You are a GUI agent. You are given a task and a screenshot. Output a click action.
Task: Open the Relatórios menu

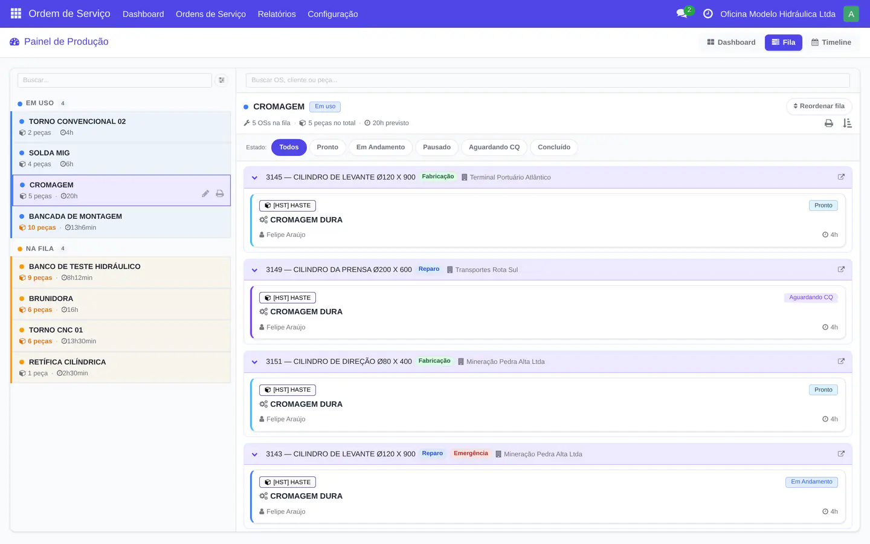[x=277, y=14]
